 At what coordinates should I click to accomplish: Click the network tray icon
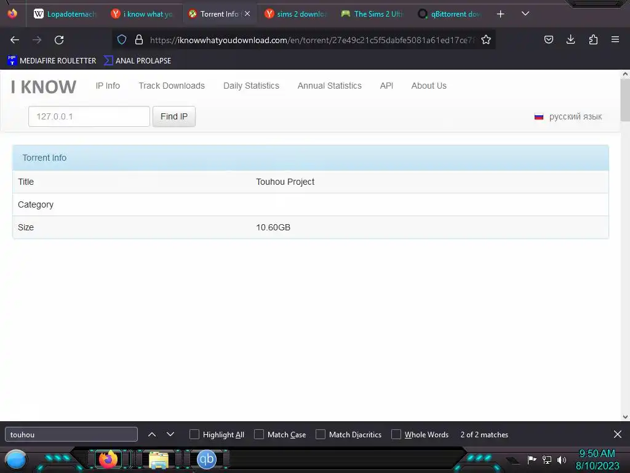[x=547, y=459]
